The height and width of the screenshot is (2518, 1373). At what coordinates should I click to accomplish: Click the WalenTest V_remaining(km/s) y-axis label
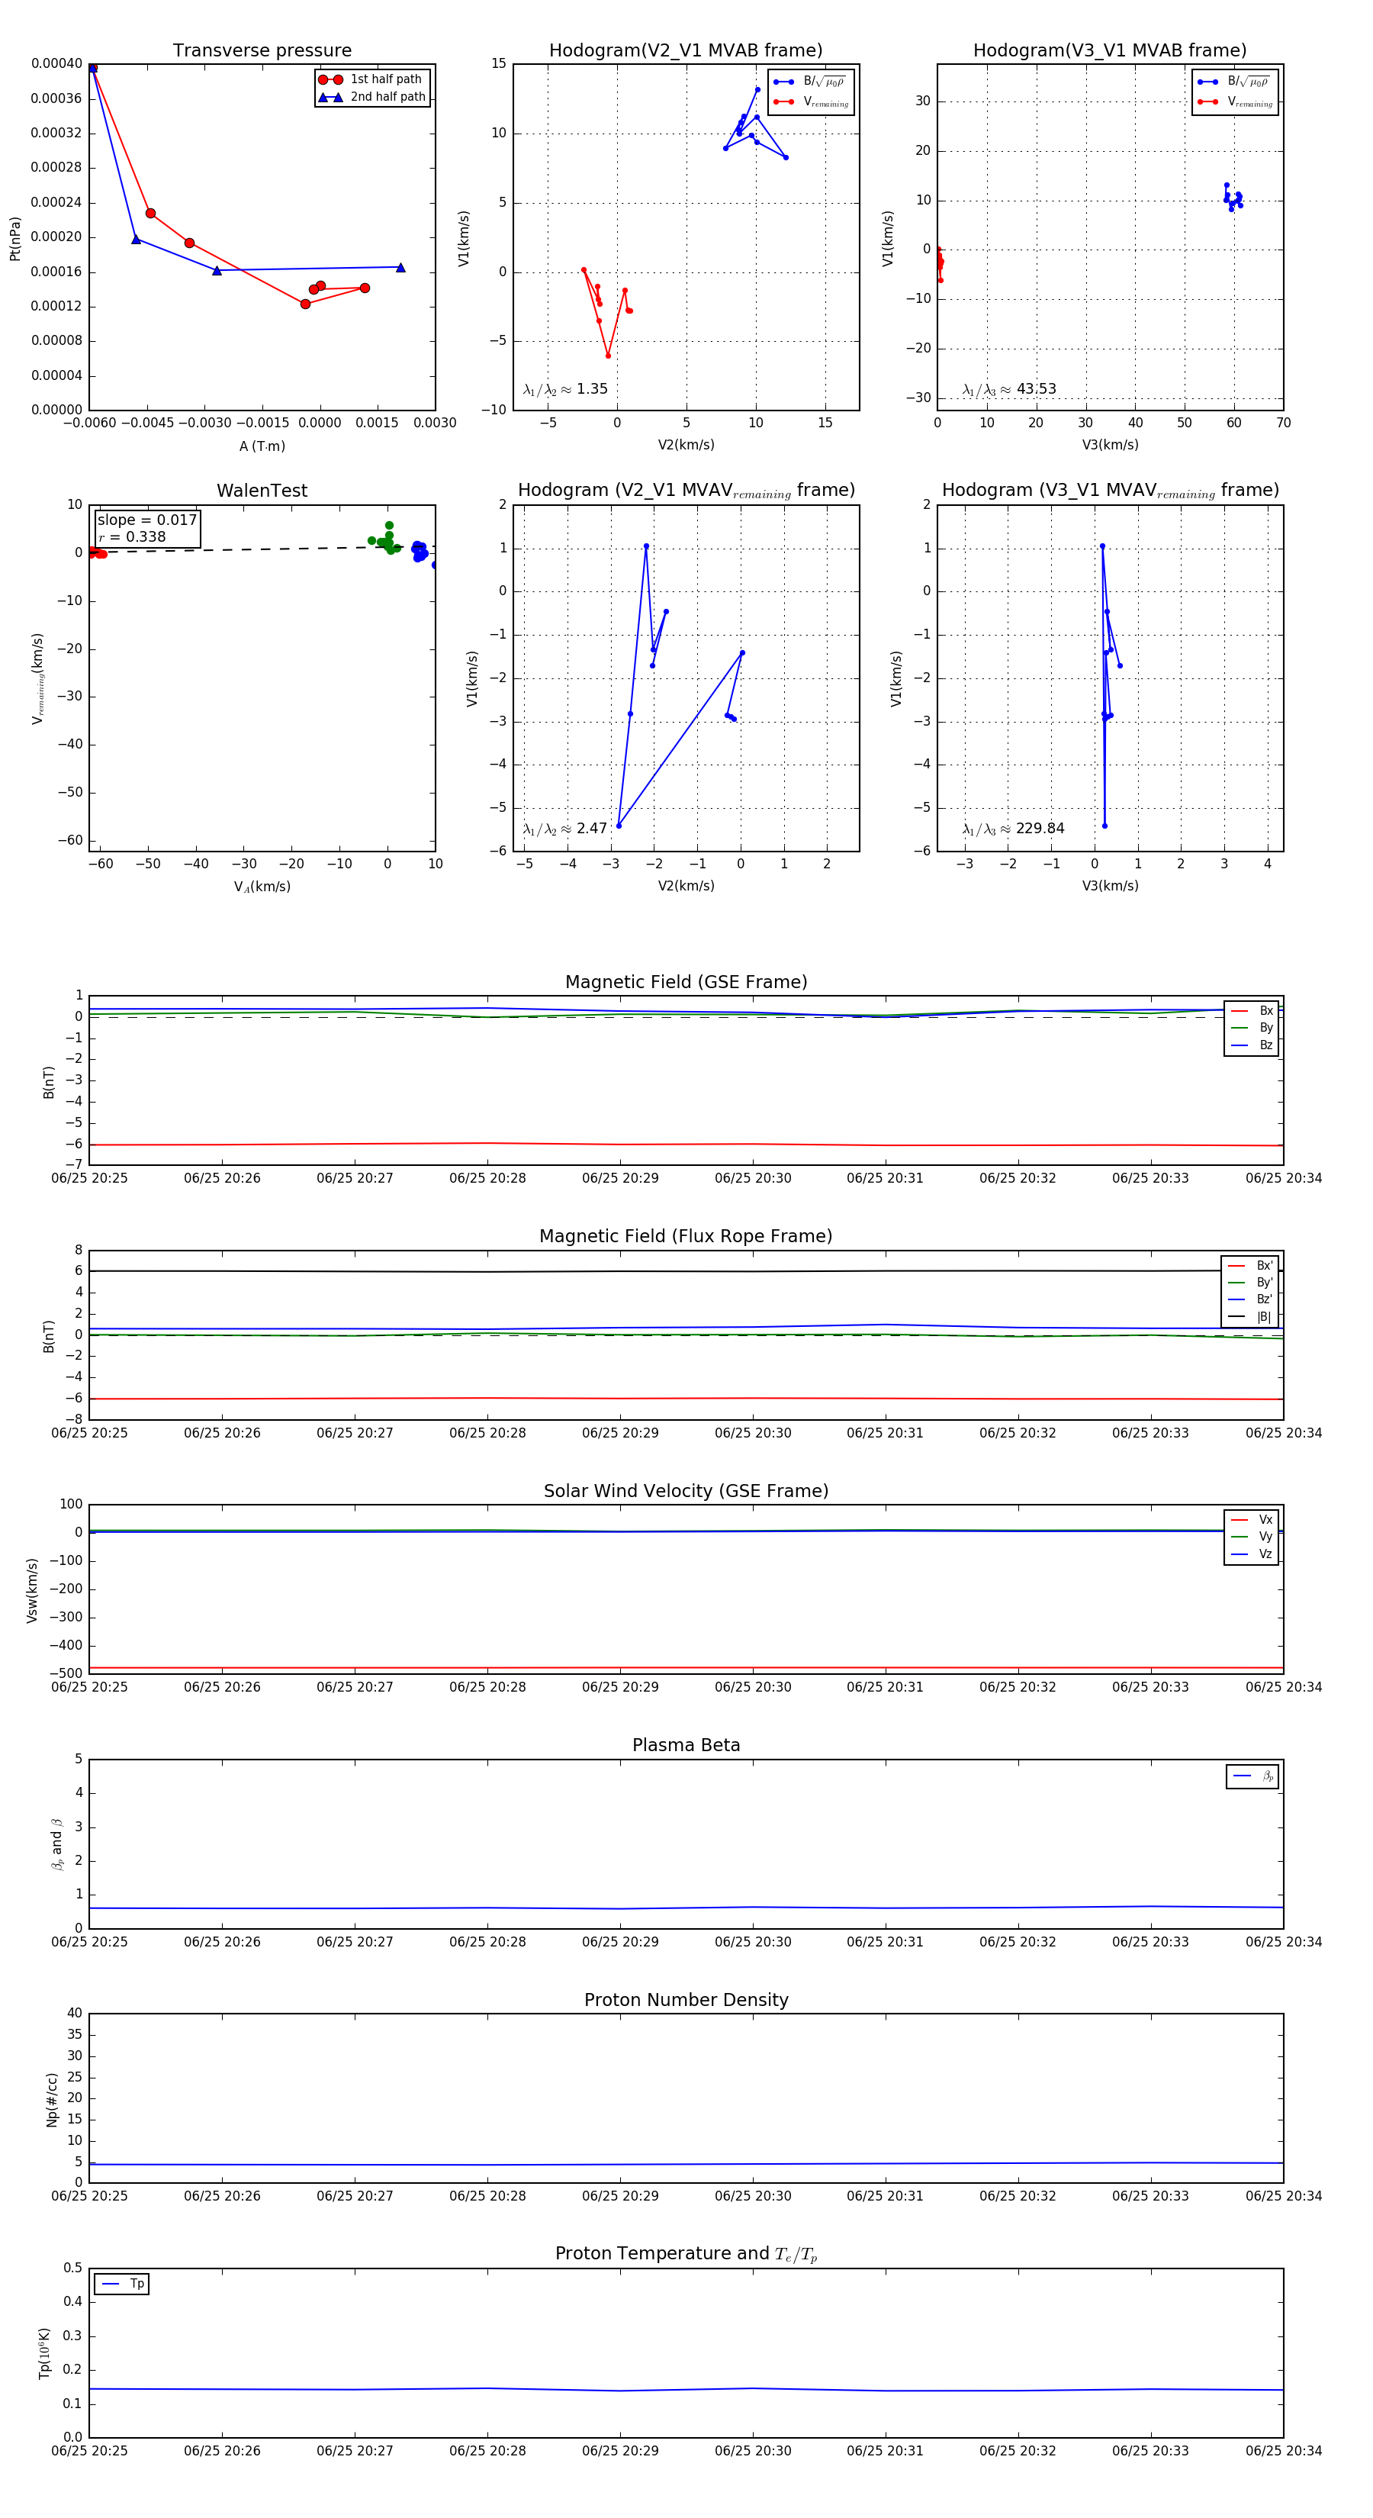37,678
